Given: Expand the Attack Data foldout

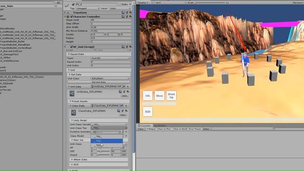Looking at the screenshot, I should tap(72, 160).
